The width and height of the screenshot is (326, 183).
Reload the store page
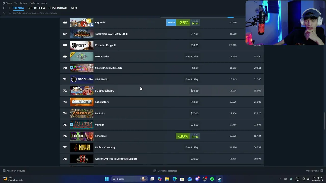tap(4, 13)
